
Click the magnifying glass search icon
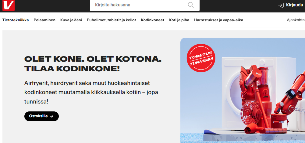click(x=191, y=5)
